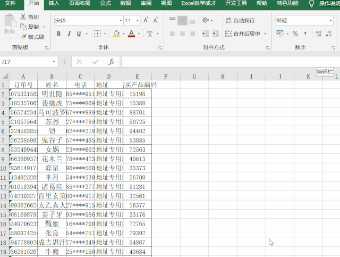Select cell B5 containing 苏烈
Screen dimensions: 340x257
pyautogui.click(x=52, y=122)
